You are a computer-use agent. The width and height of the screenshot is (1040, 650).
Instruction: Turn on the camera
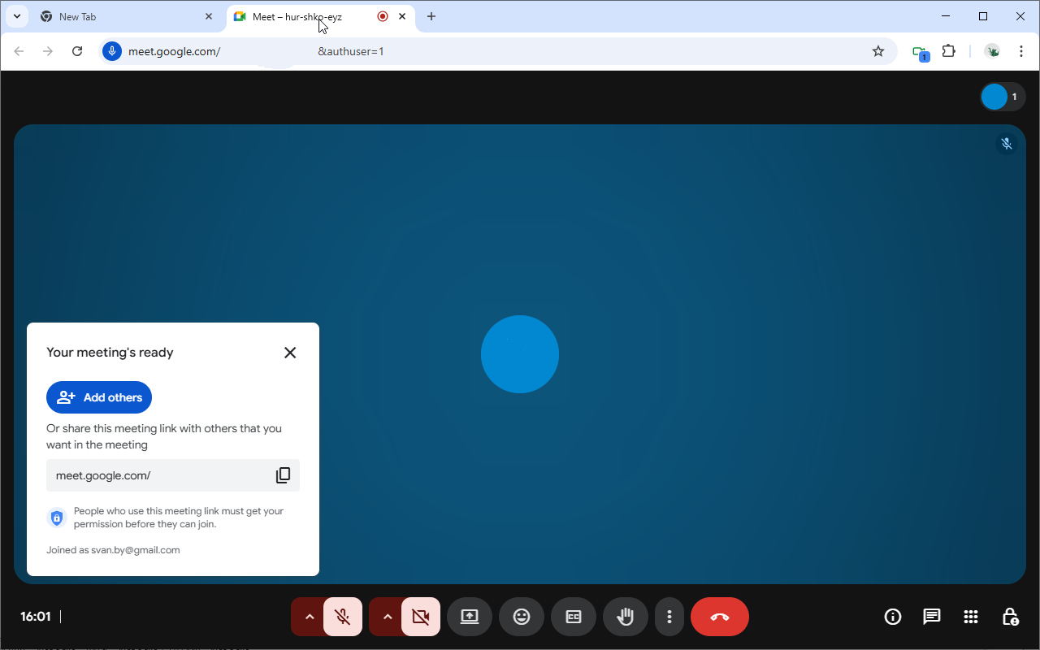pyautogui.click(x=420, y=617)
